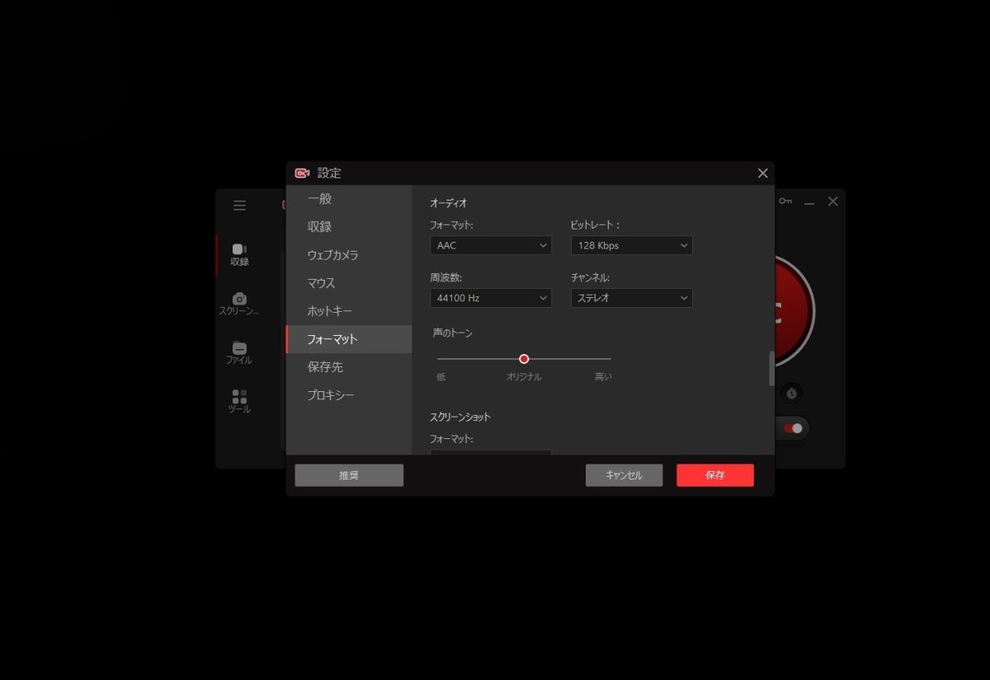Open the ビットレート 128 Kbps dropdown
Viewport: 990px width, 680px height.
(x=631, y=246)
